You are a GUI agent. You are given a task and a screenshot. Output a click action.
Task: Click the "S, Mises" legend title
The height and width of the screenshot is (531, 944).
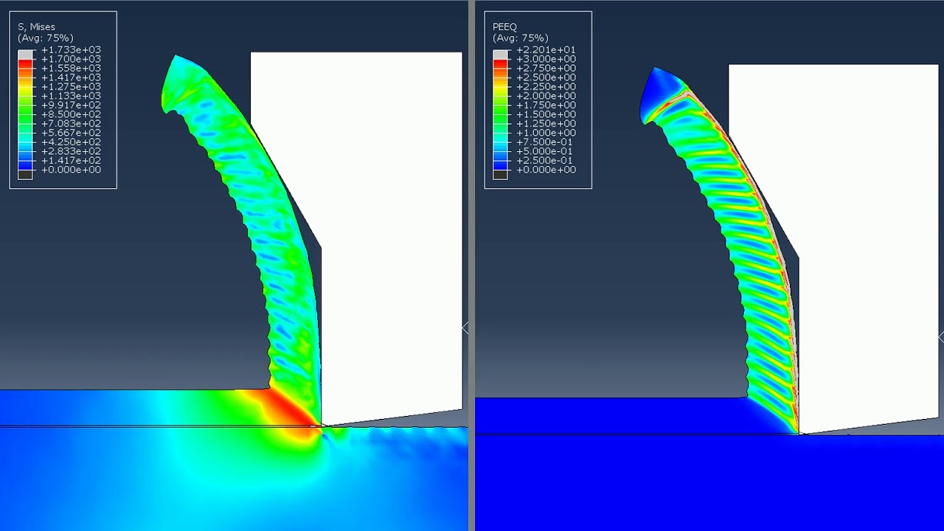click(x=36, y=27)
